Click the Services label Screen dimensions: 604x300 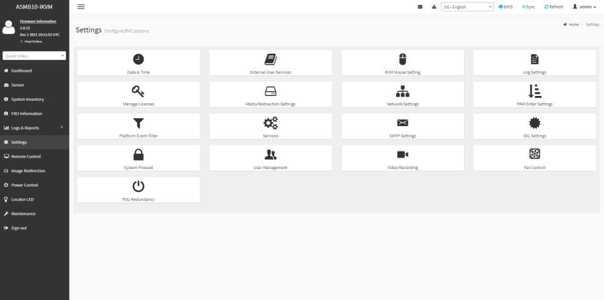tap(271, 136)
